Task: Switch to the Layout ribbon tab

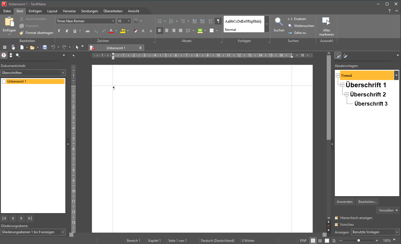Action: click(52, 11)
